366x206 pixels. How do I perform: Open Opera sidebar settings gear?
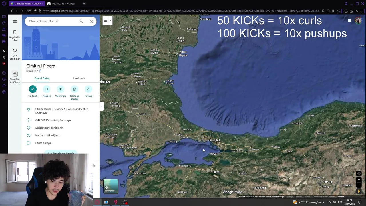click(4, 92)
